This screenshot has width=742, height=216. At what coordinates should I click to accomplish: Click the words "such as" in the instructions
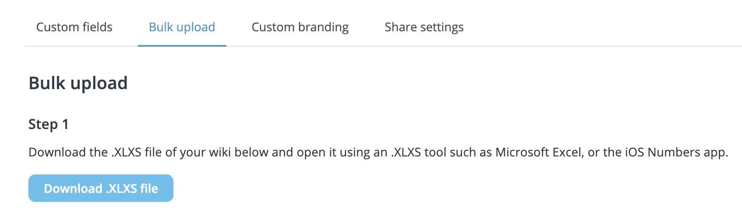click(472, 152)
